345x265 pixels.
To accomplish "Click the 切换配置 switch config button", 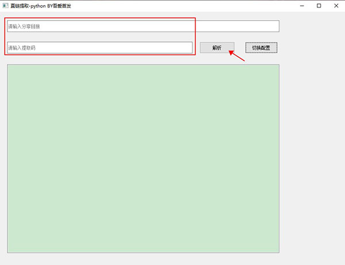I will click(x=261, y=48).
